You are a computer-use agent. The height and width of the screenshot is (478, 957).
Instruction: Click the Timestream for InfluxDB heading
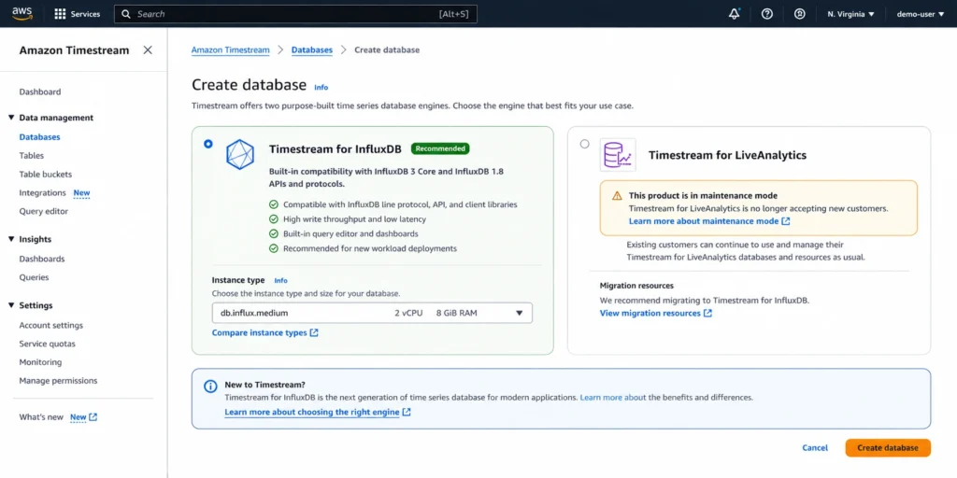336,148
